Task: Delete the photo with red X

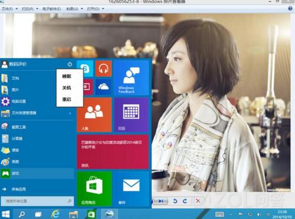Action: [198, 201]
